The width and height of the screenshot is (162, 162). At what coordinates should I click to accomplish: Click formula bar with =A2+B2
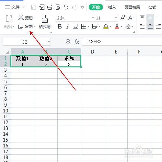click(122, 42)
